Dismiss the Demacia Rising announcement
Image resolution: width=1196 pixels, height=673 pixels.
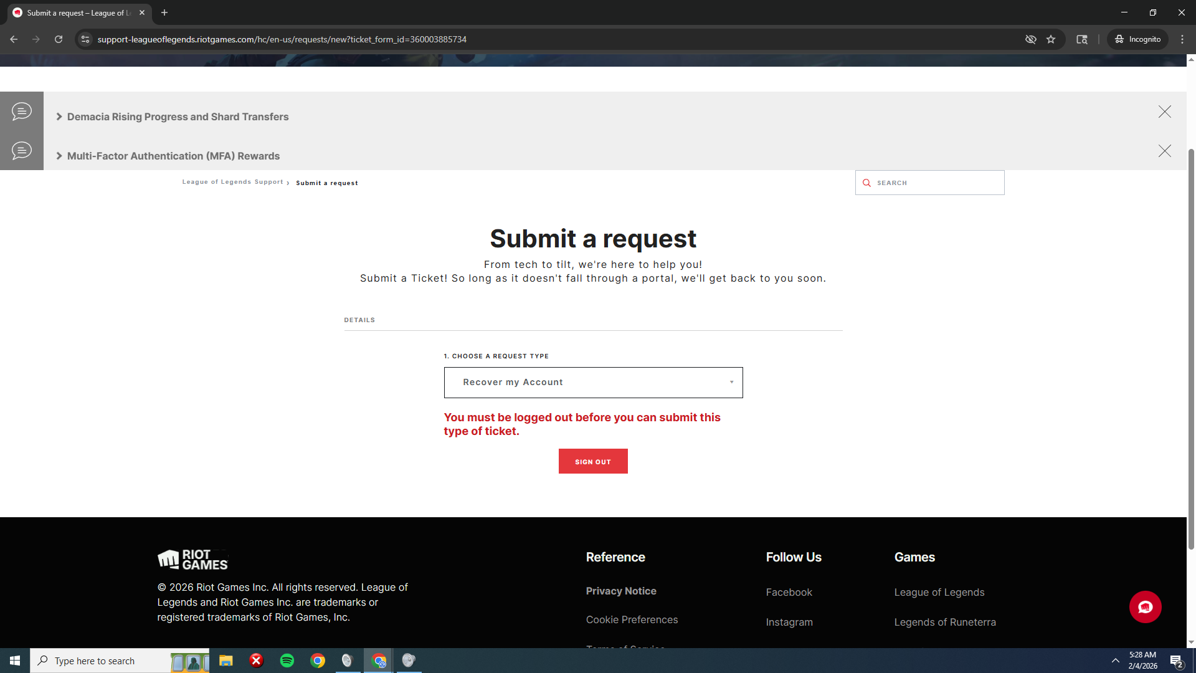[1164, 112]
